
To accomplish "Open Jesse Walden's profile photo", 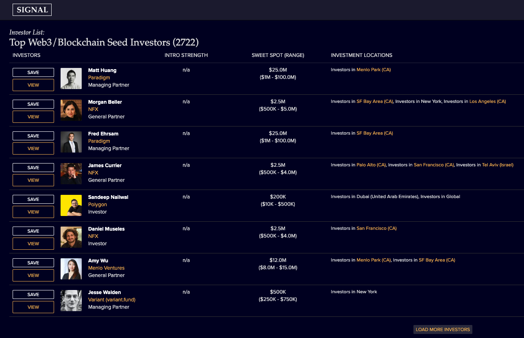I will pyautogui.click(x=71, y=301).
